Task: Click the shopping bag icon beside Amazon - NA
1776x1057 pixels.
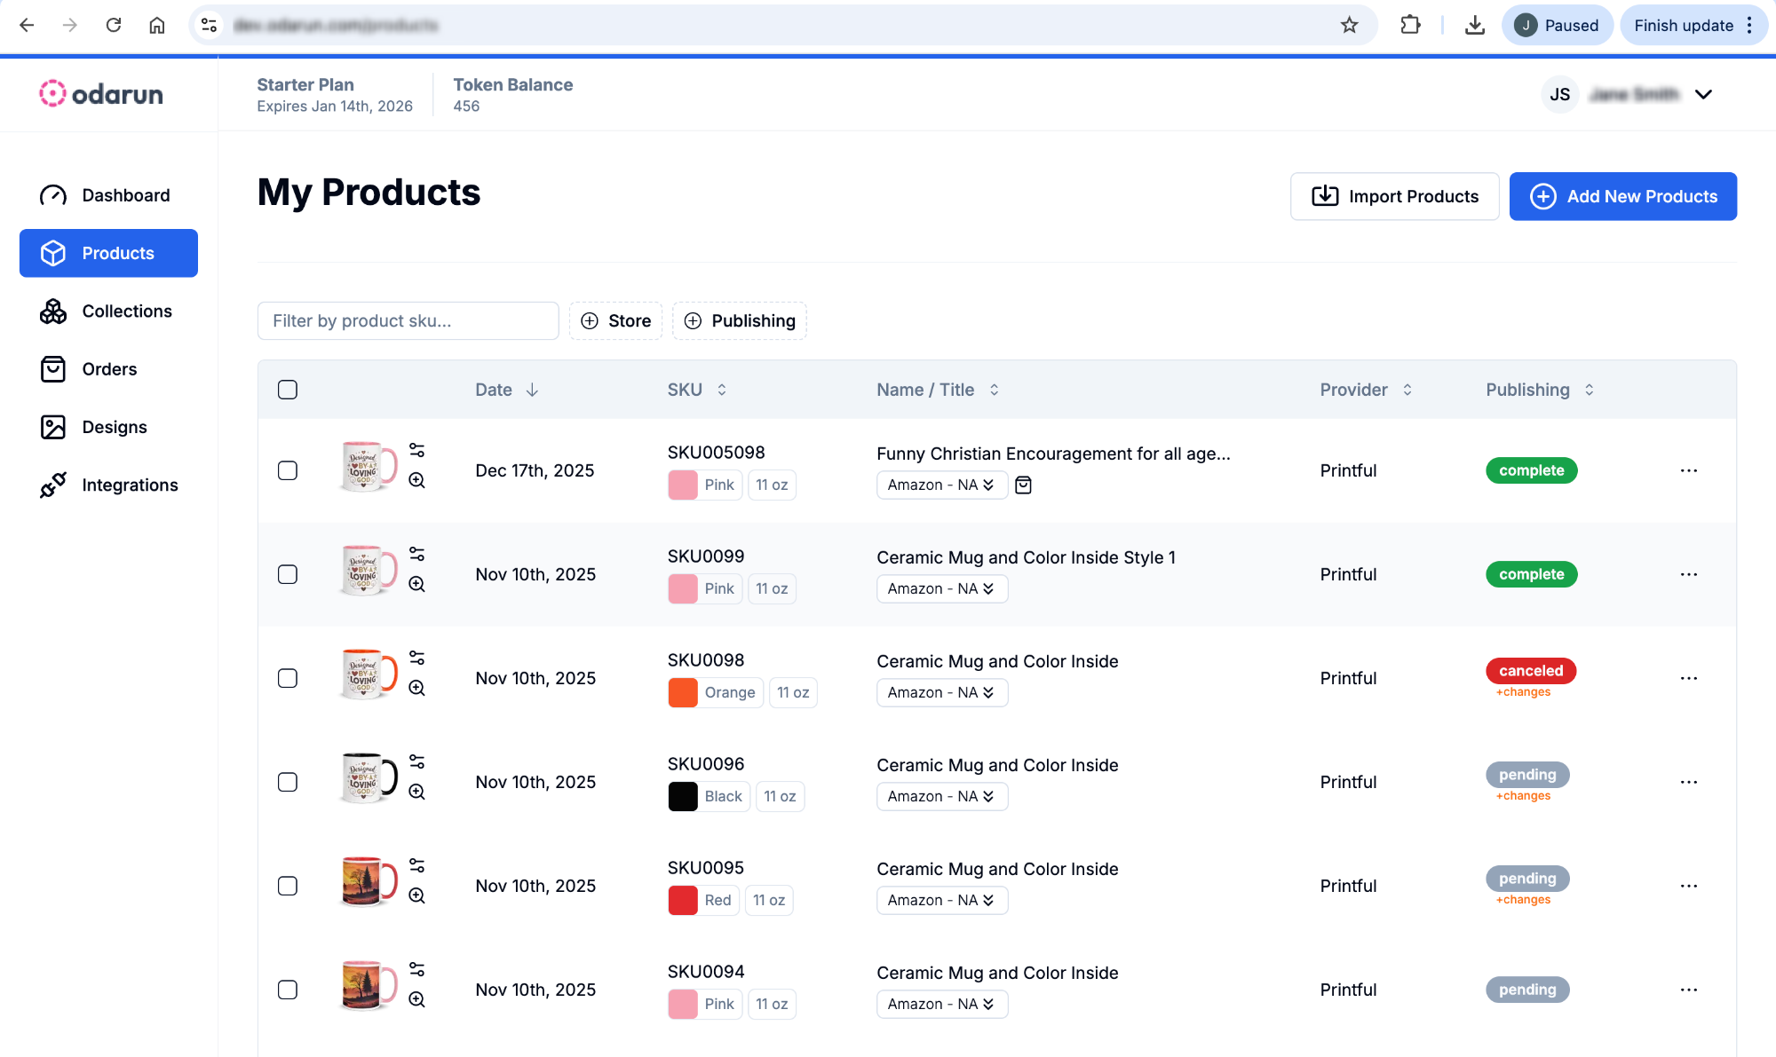Action: pyautogui.click(x=1023, y=485)
